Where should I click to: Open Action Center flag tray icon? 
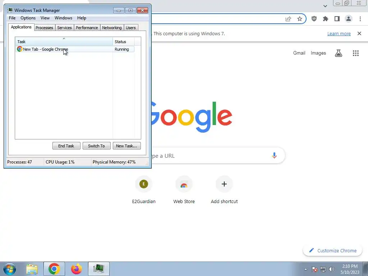point(314,269)
